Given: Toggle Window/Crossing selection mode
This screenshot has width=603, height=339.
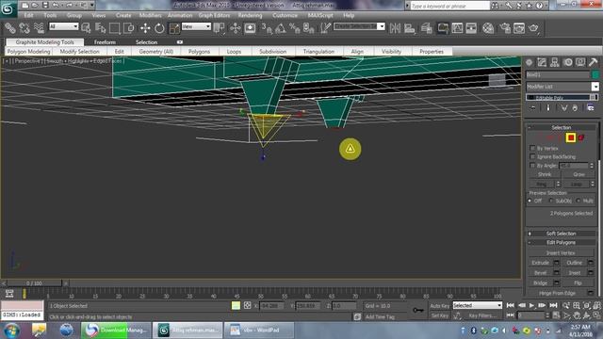Looking at the screenshot, I should pos(130,28).
